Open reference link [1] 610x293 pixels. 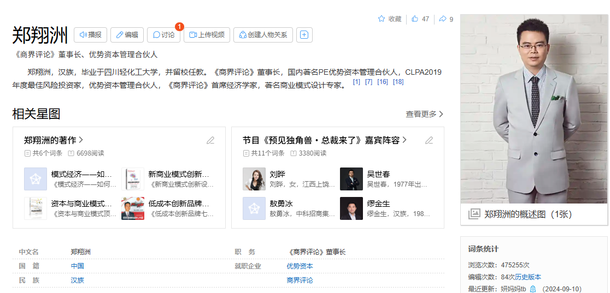point(356,82)
